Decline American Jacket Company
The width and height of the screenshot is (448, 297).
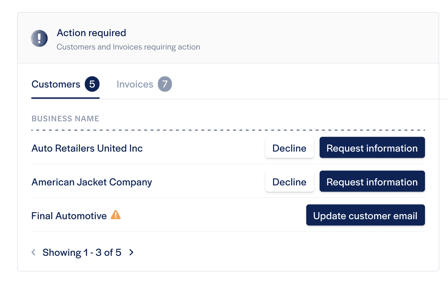(289, 182)
